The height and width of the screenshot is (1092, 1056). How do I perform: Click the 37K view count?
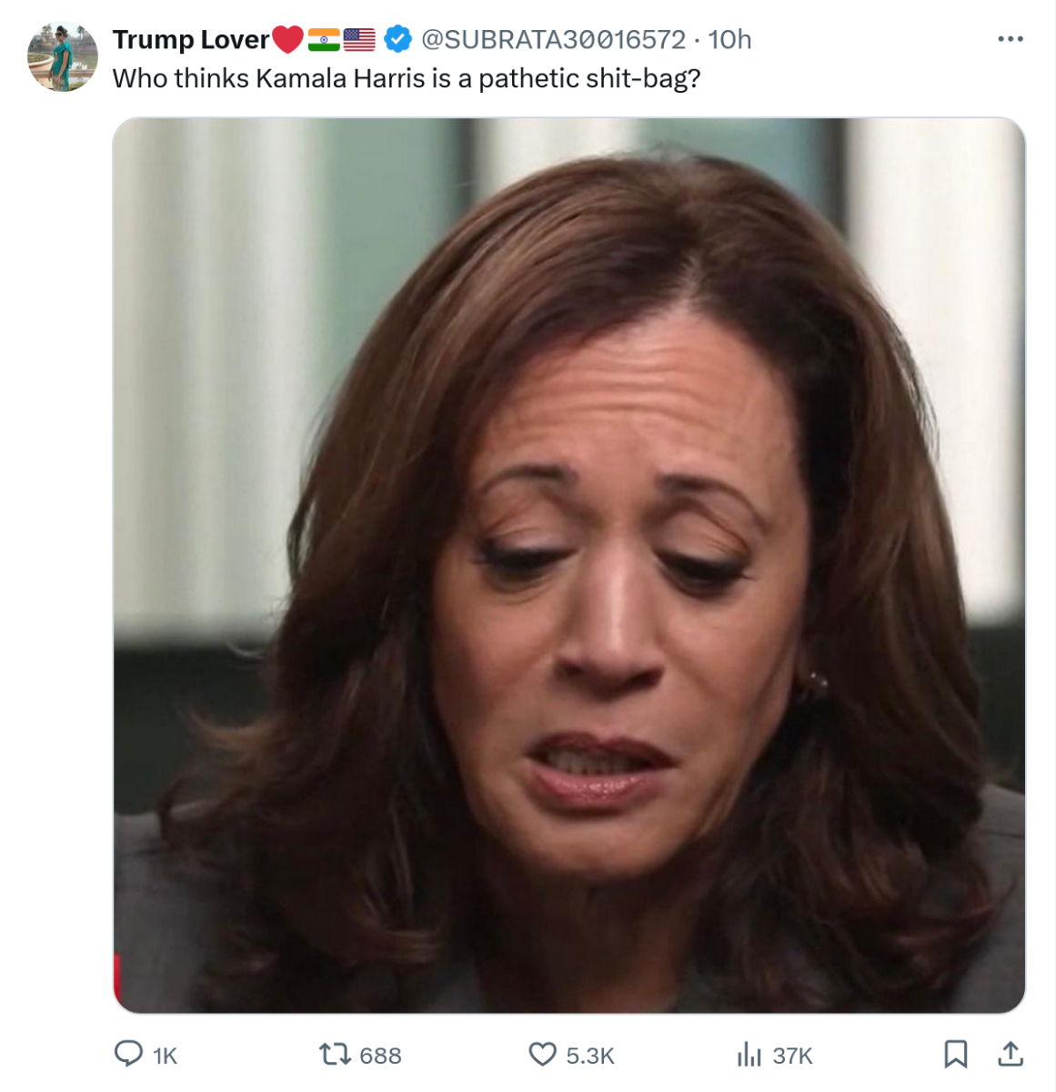[x=792, y=1056]
